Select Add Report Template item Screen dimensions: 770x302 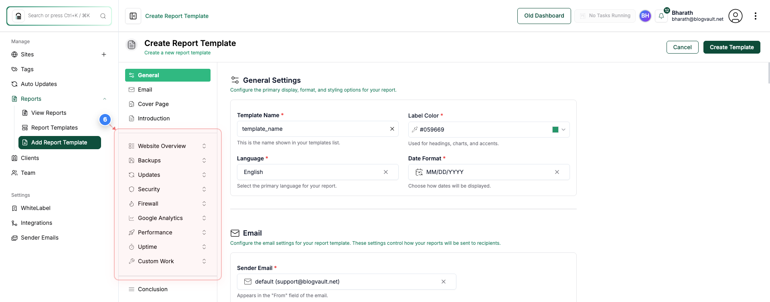60,142
